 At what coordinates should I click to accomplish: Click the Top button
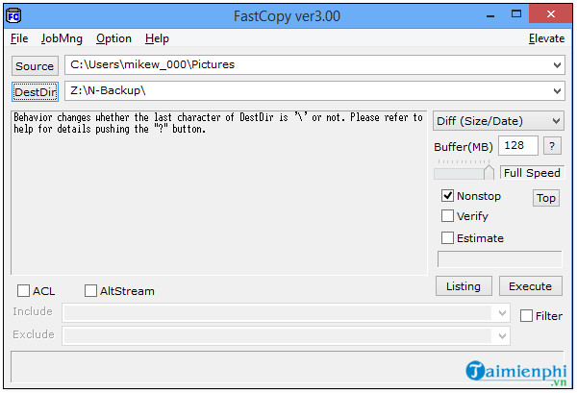(x=546, y=198)
